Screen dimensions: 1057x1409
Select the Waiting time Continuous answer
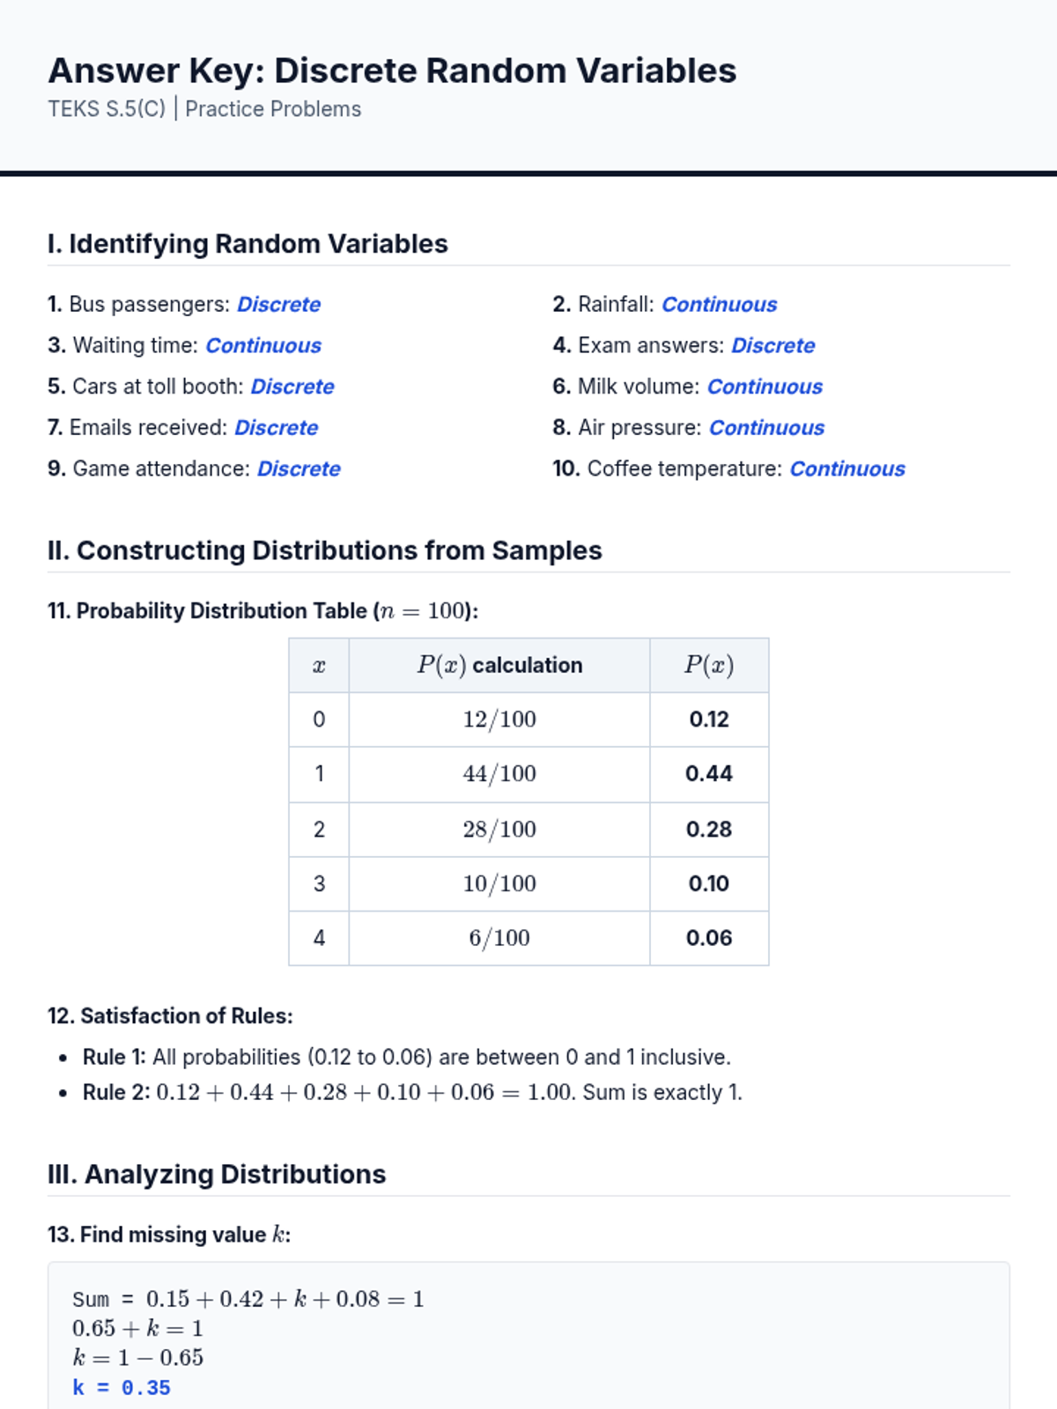[x=263, y=345]
